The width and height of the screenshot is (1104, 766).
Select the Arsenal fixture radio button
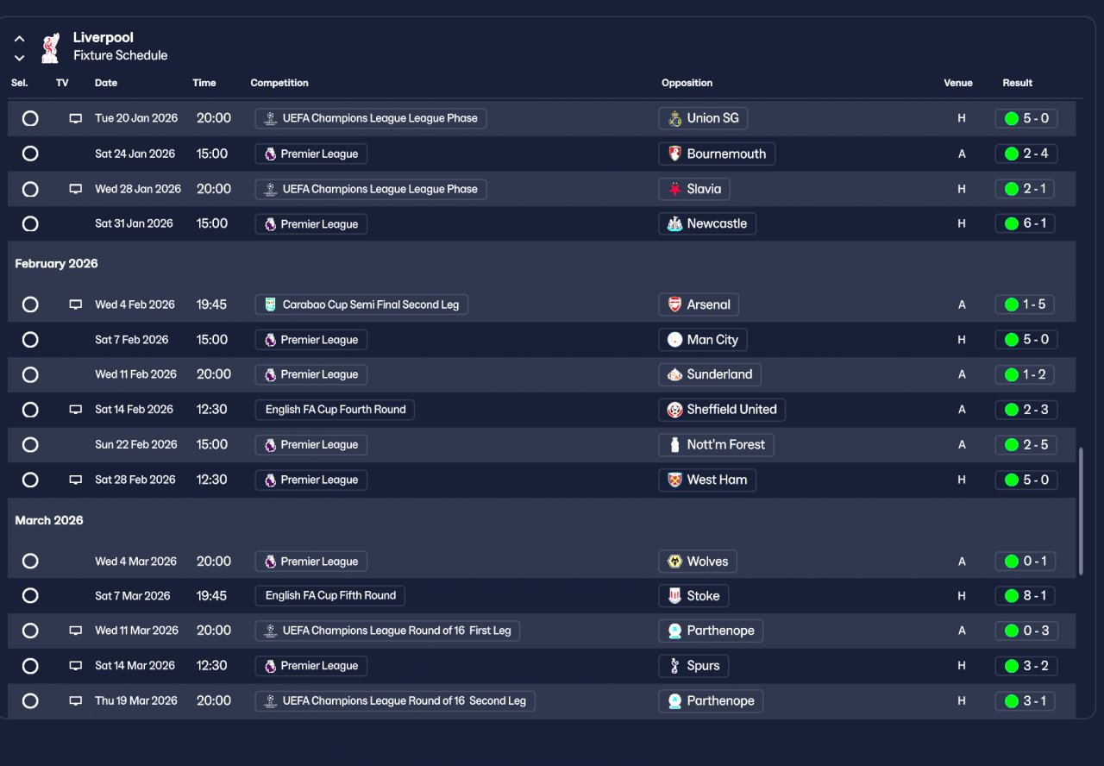click(x=30, y=305)
